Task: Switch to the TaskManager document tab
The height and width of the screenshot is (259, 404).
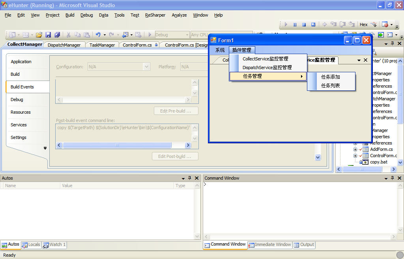Action: click(x=102, y=45)
